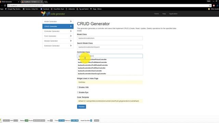Enable Pjax checkbox
The height and width of the screenshot is (123, 219).
pos(78,92)
